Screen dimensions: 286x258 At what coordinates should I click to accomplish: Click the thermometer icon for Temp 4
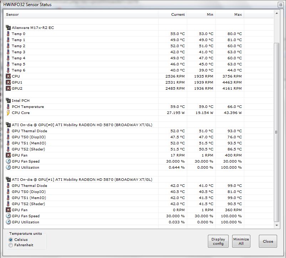click(8, 58)
